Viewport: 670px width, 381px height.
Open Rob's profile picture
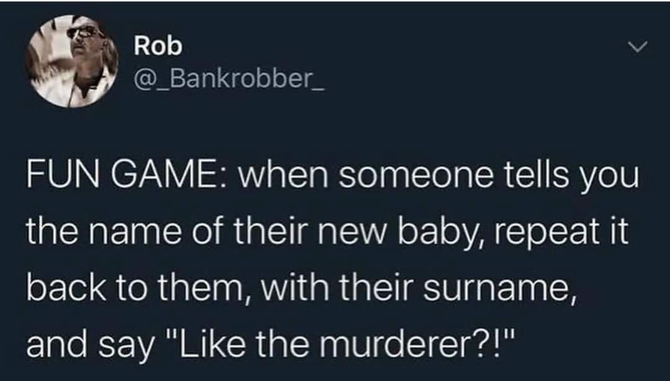tap(71, 61)
